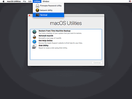Select the Disk Utility option

[66, 47]
